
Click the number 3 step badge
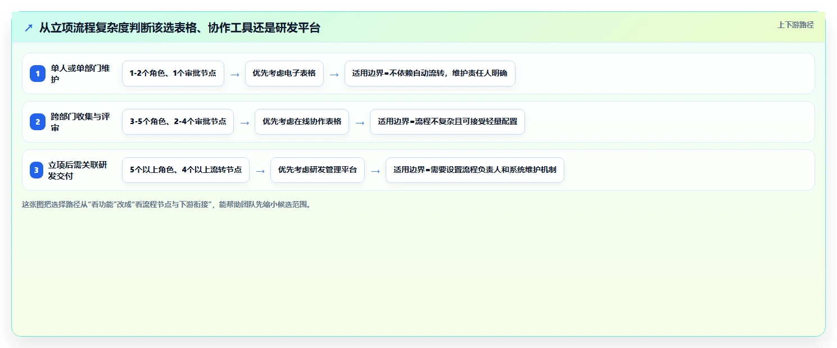(x=37, y=170)
